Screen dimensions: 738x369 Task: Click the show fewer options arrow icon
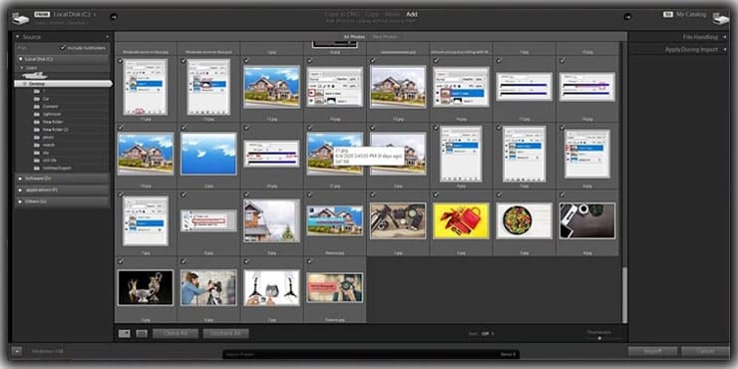coord(17,351)
